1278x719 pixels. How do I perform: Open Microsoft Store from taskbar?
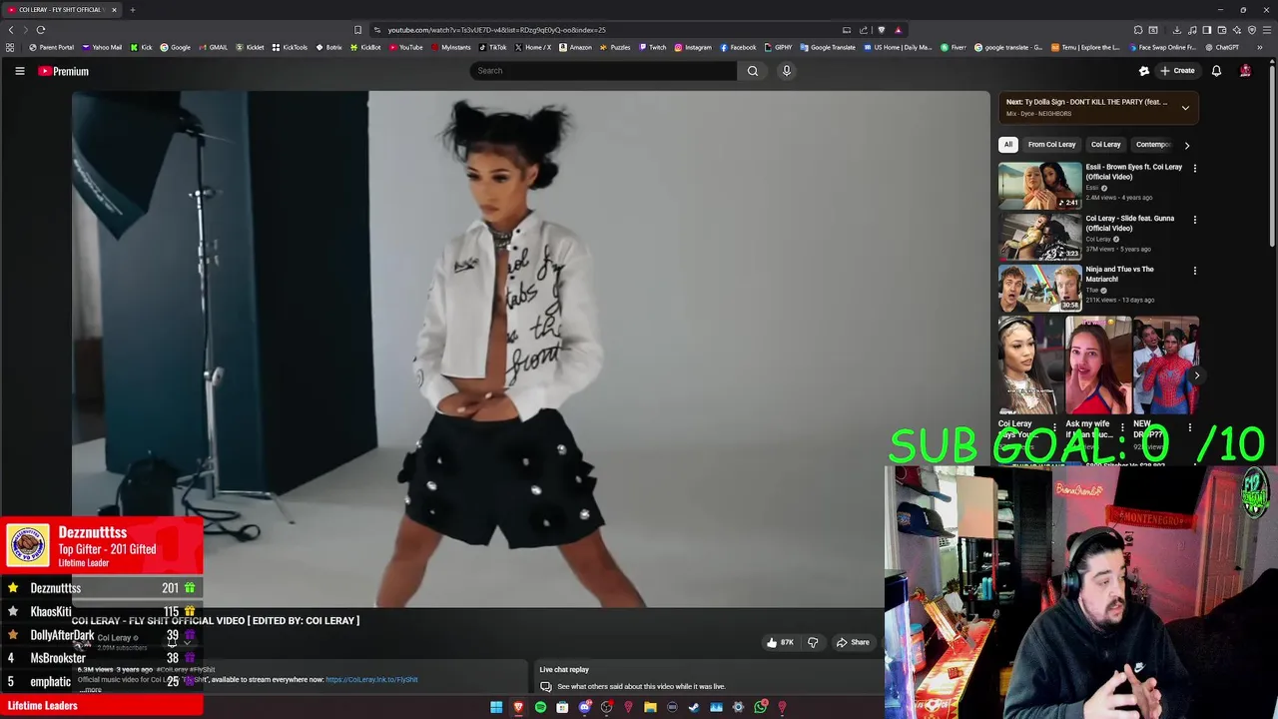[x=562, y=707]
